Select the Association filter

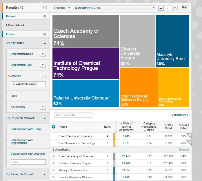coord(18,107)
